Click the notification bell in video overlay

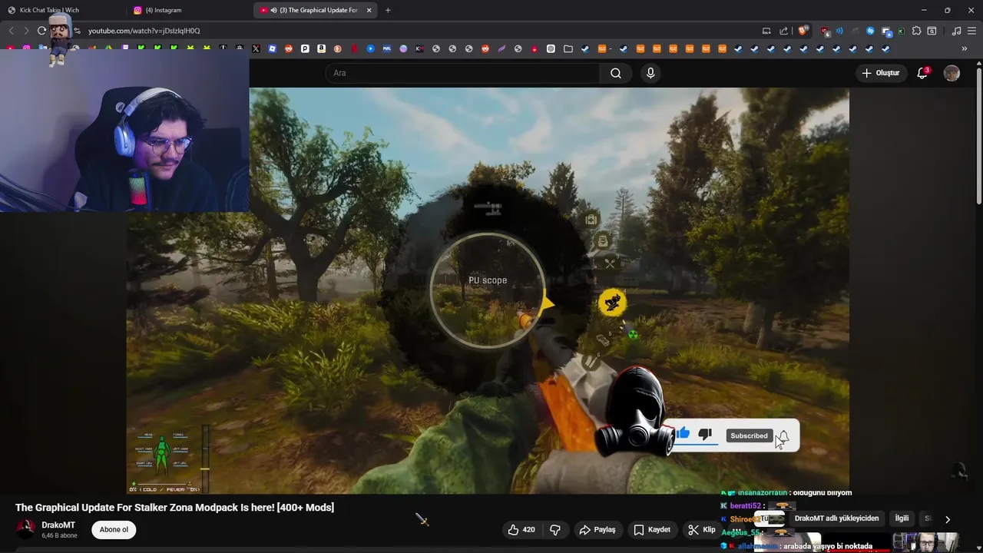pyautogui.click(x=783, y=437)
